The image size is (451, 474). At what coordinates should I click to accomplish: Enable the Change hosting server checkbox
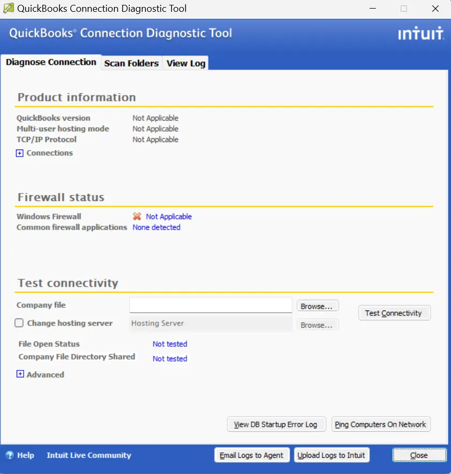(x=19, y=323)
